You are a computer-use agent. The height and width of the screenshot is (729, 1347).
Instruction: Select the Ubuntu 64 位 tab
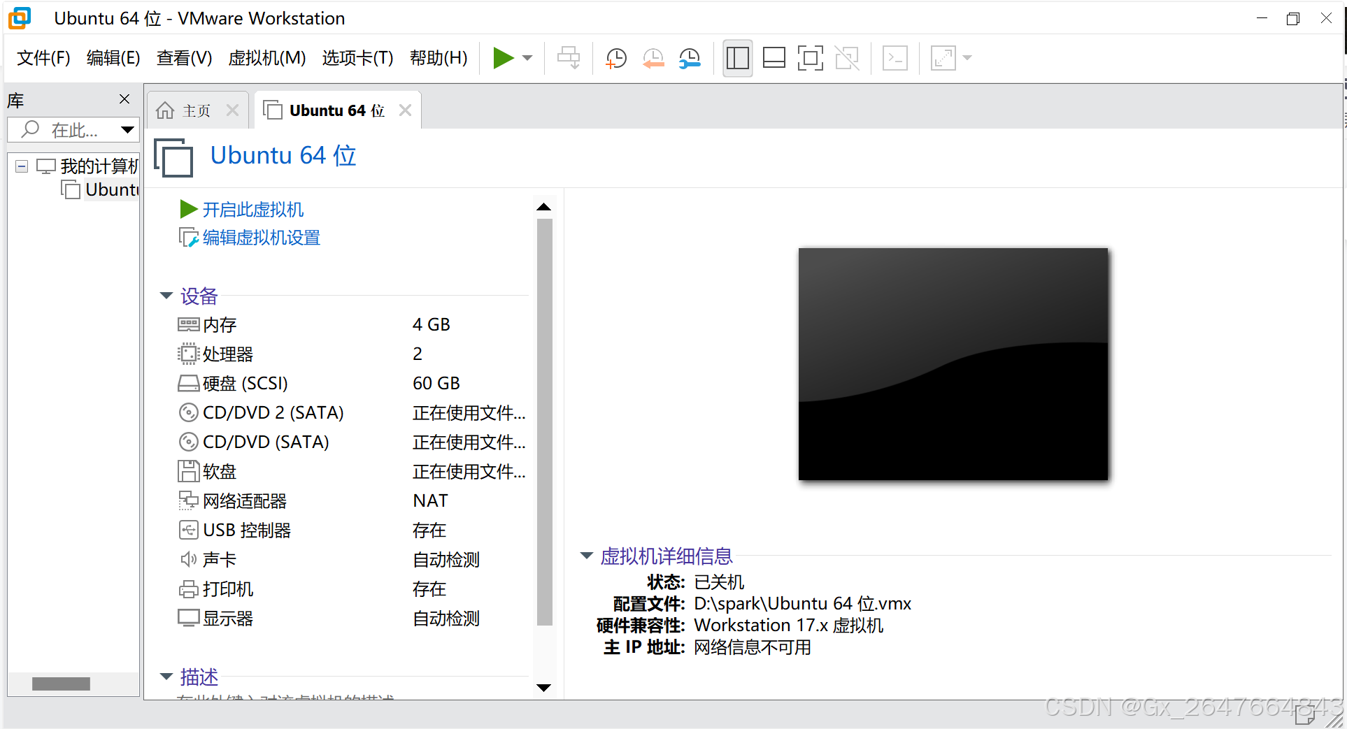[337, 110]
